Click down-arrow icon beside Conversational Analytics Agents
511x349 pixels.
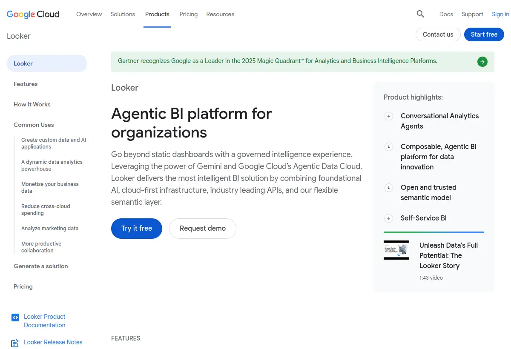click(x=388, y=116)
